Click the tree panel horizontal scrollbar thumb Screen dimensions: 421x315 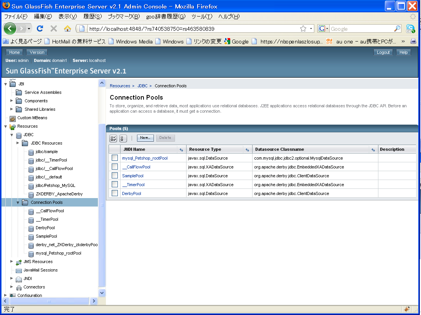49,301
